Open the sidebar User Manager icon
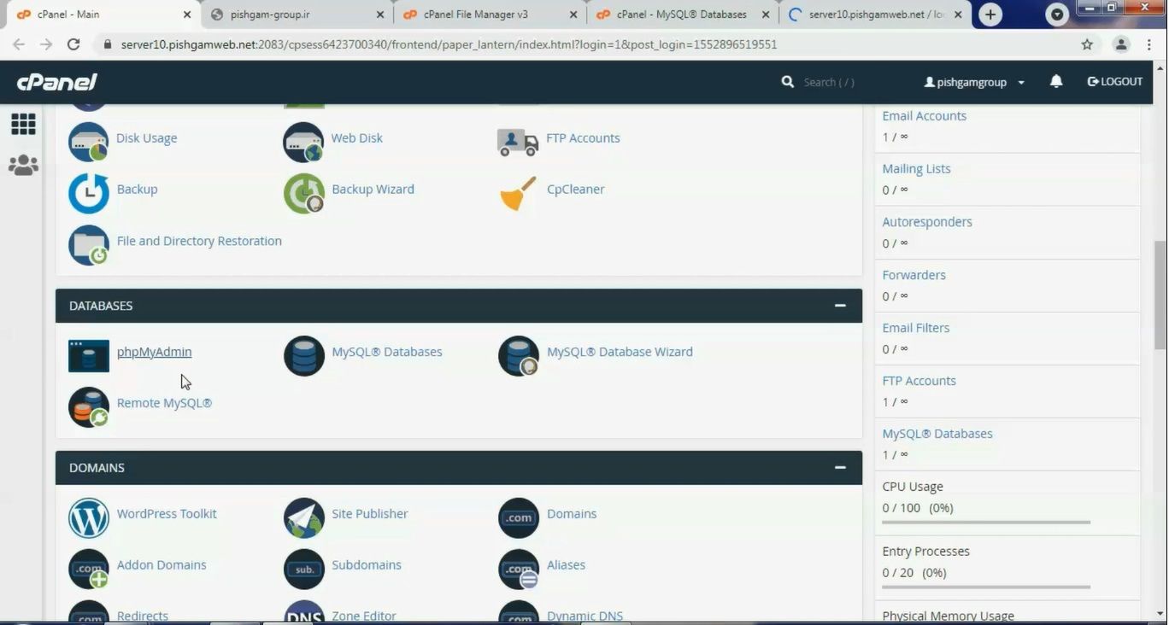1169x625 pixels. [23, 165]
